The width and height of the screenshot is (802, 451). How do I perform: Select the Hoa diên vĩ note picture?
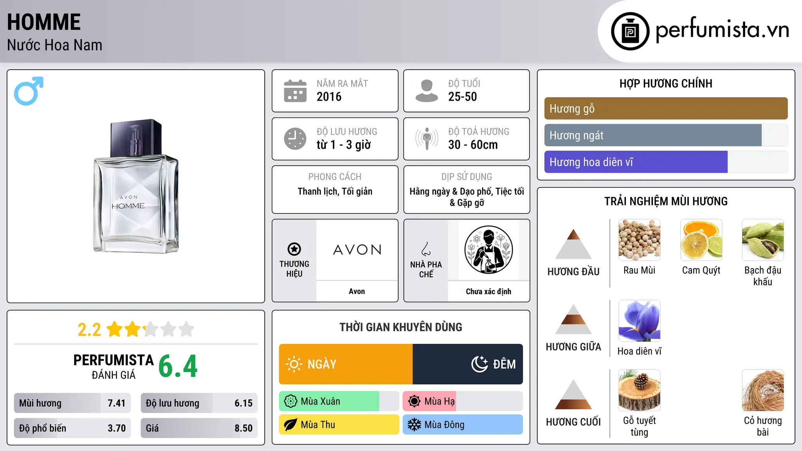(x=639, y=321)
